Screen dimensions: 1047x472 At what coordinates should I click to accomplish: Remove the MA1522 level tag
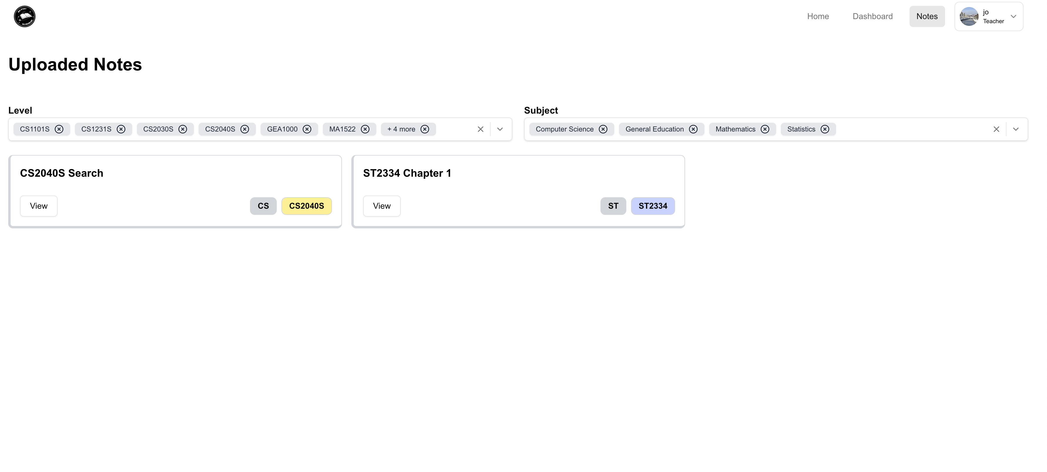(365, 129)
